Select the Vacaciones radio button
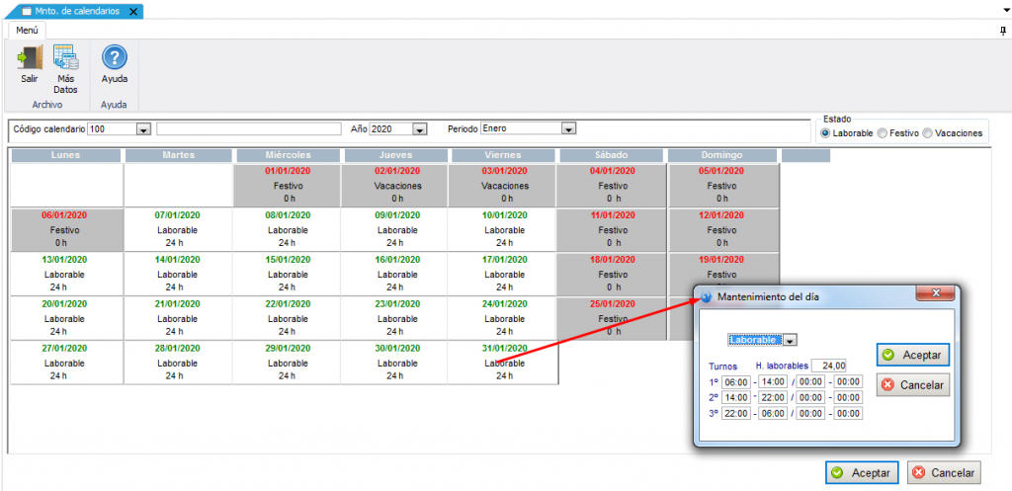This screenshot has width=1012, height=491. pyautogui.click(x=927, y=132)
